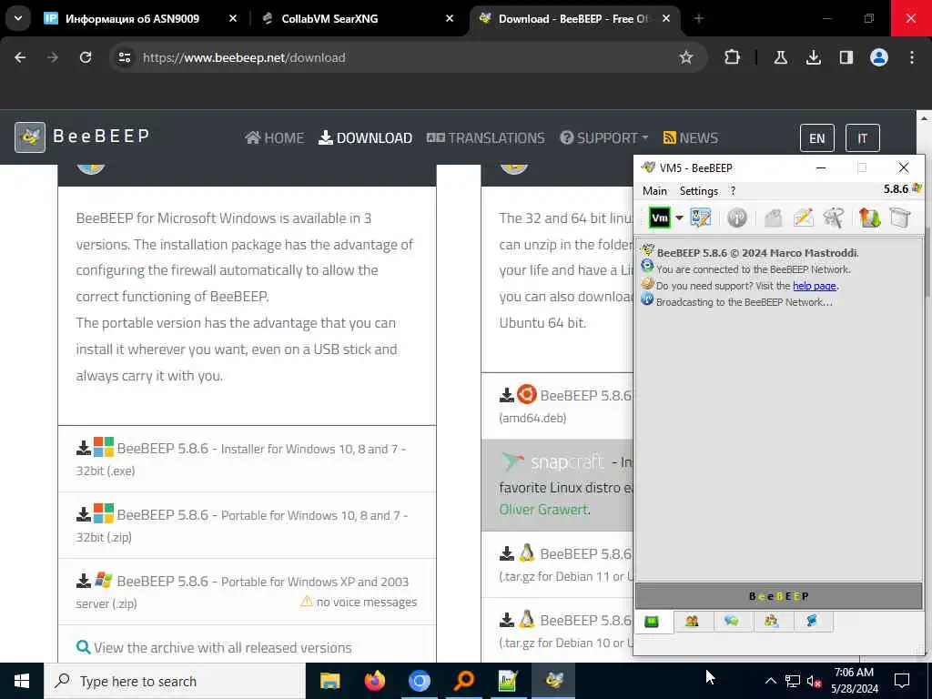Screen dimensions: 932x699
Task: Bookmark this page with the star icon
Action: [x=686, y=57]
